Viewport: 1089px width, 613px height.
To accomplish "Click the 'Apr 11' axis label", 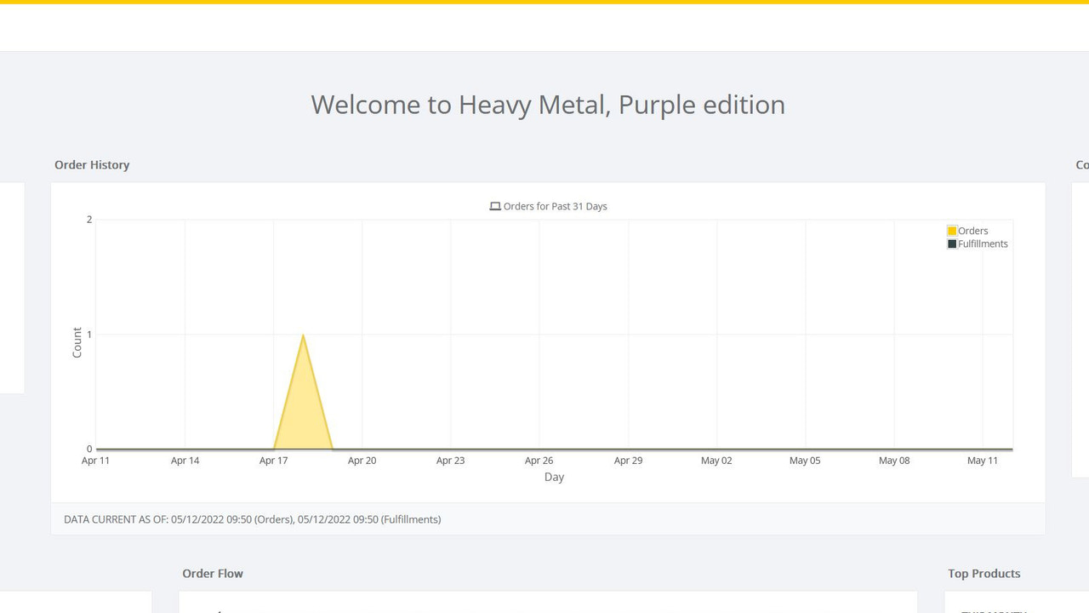I will point(96,461).
